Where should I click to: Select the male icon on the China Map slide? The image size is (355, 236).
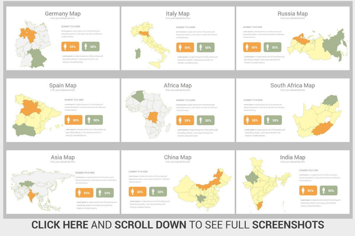[x=153, y=192]
